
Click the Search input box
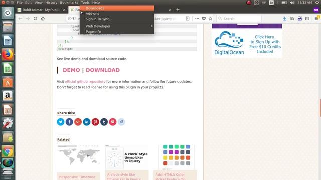tap(239, 19)
